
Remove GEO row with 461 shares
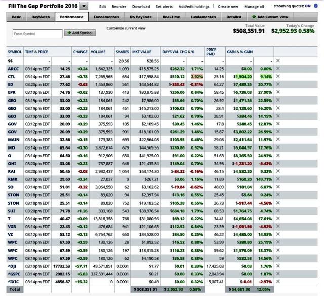click(278, 108)
